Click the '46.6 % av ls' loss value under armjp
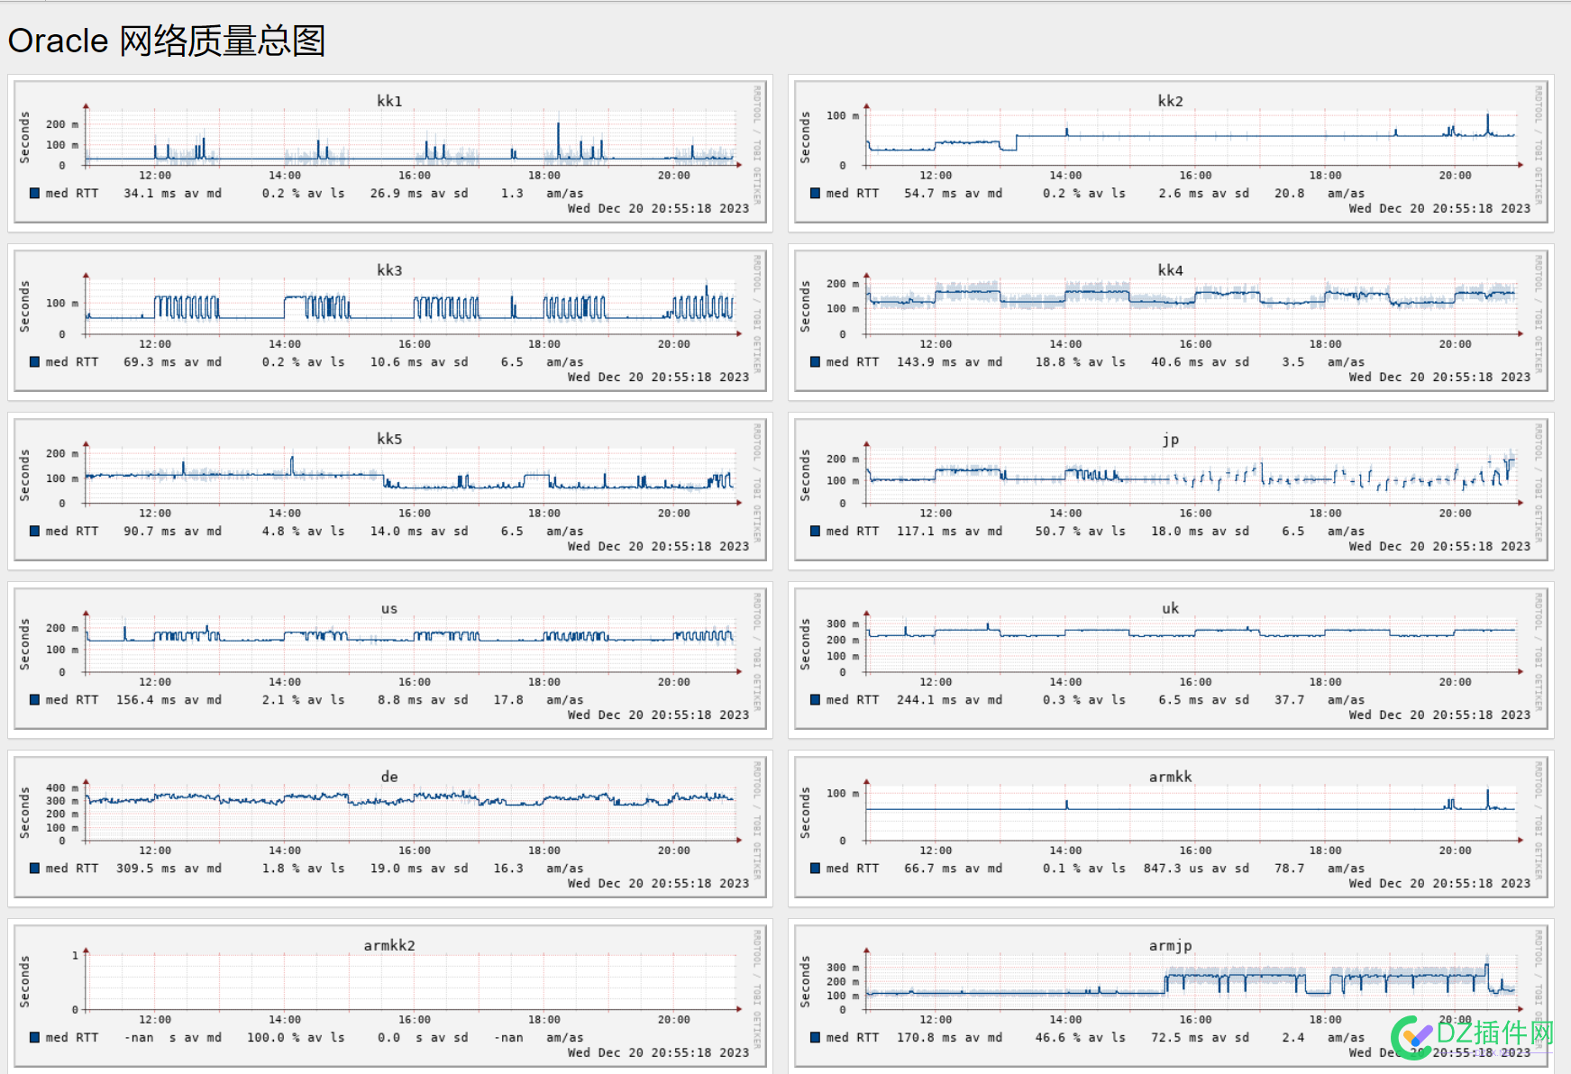The height and width of the screenshot is (1074, 1571). click(x=1080, y=1037)
